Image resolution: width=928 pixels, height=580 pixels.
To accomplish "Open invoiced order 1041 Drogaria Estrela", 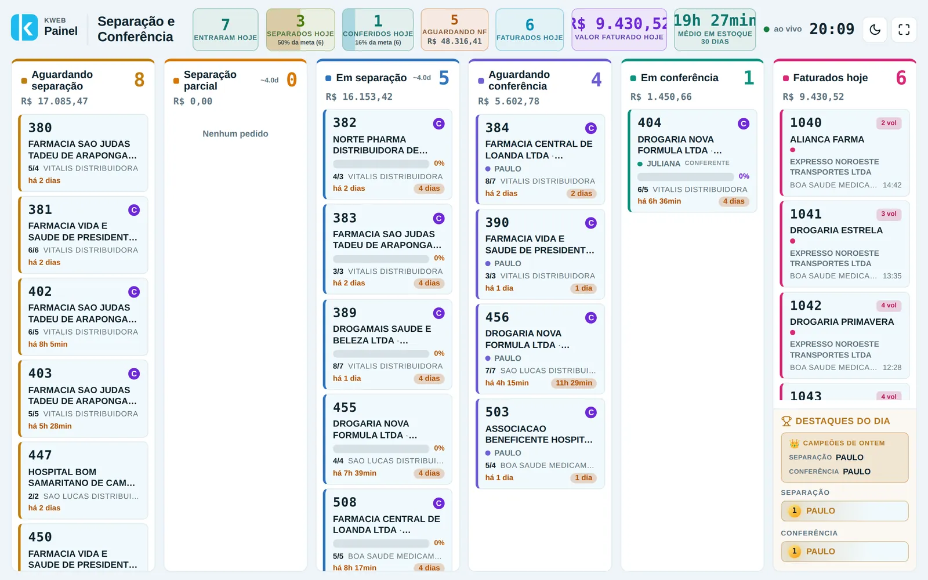I will pos(845,244).
